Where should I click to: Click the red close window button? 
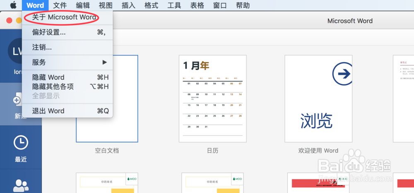click(10, 20)
